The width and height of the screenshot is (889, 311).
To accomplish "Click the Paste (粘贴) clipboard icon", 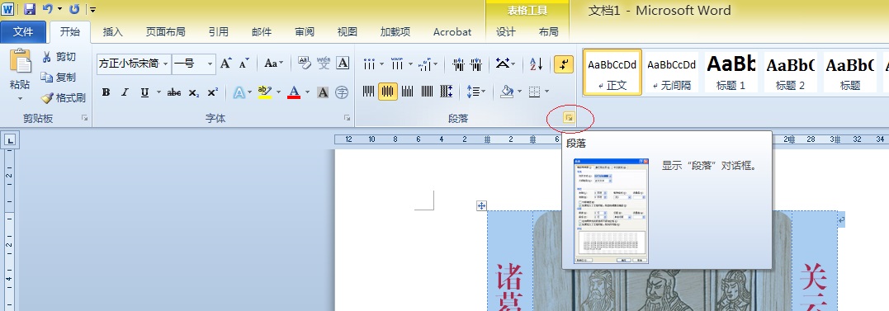I will (21, 61).
